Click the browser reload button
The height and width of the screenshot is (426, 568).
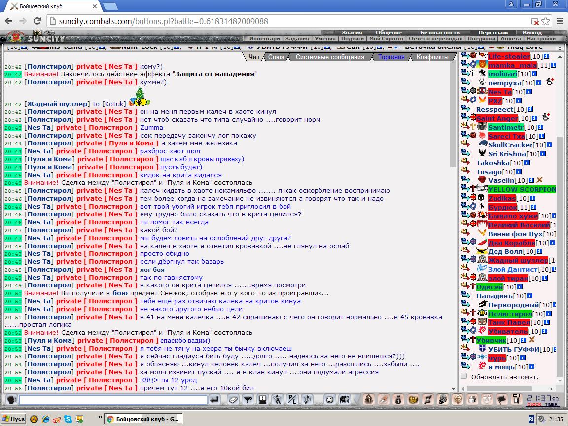[37, 21]
